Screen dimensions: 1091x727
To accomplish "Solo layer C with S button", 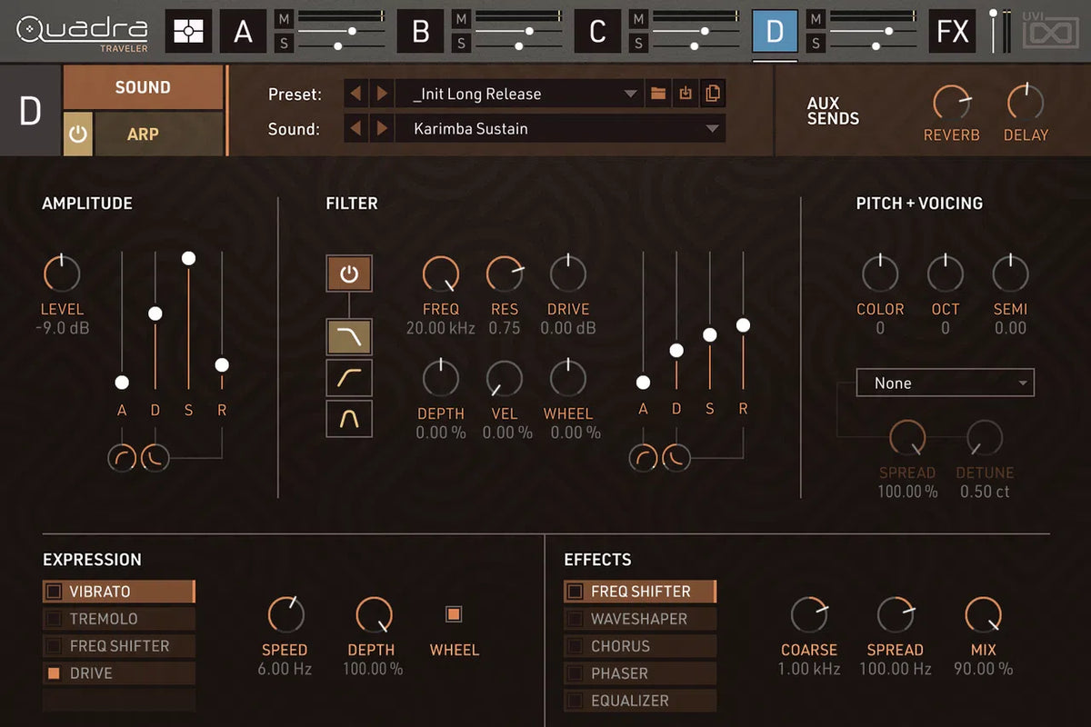I will 639,44.
